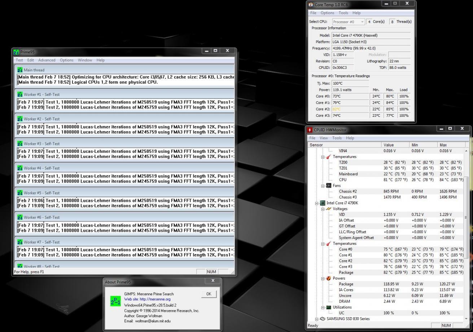
Task: Open the View menu in HWMonitor
Action: tap(324, 138)
